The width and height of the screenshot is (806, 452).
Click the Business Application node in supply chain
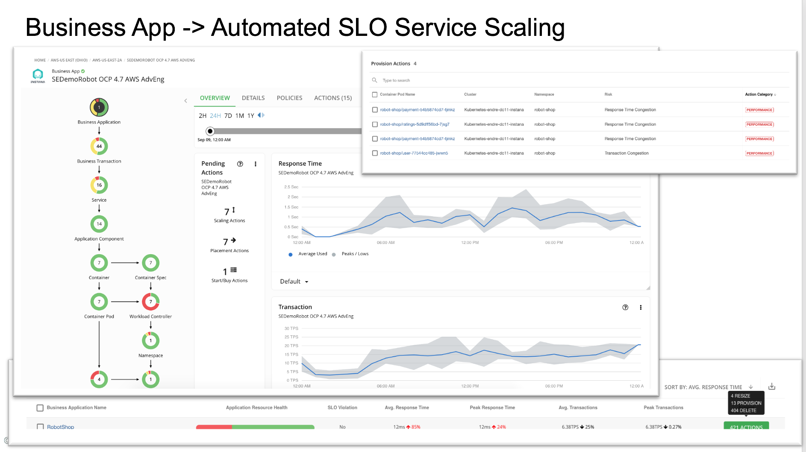[x=99, y=107]
